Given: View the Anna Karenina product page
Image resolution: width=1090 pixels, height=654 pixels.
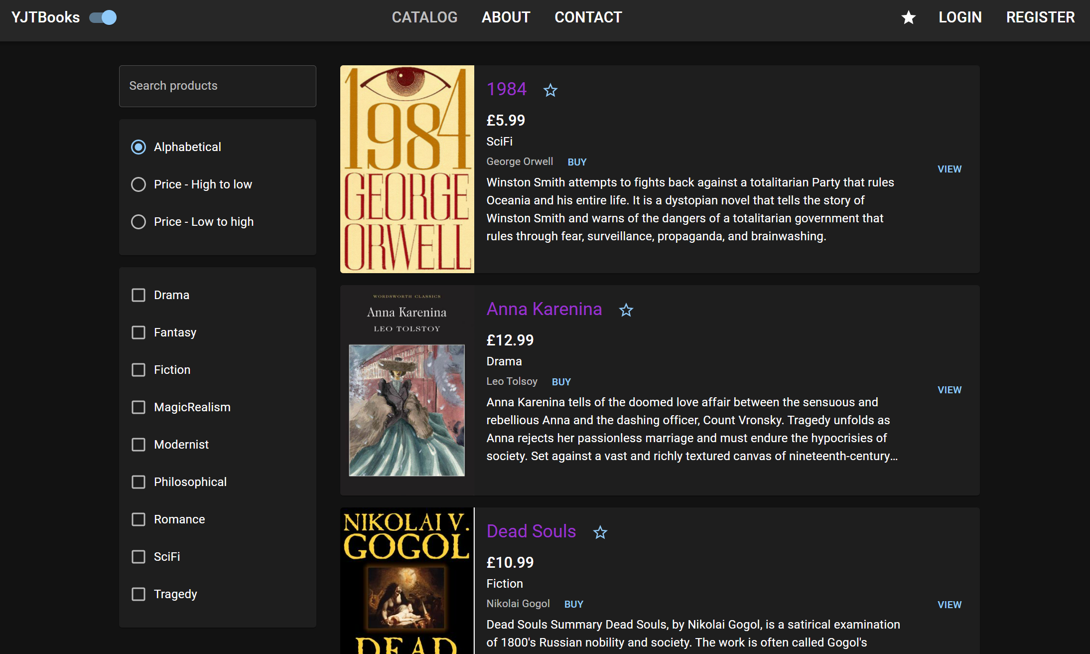Looking at the screenshot, I should tap(950, 390).
